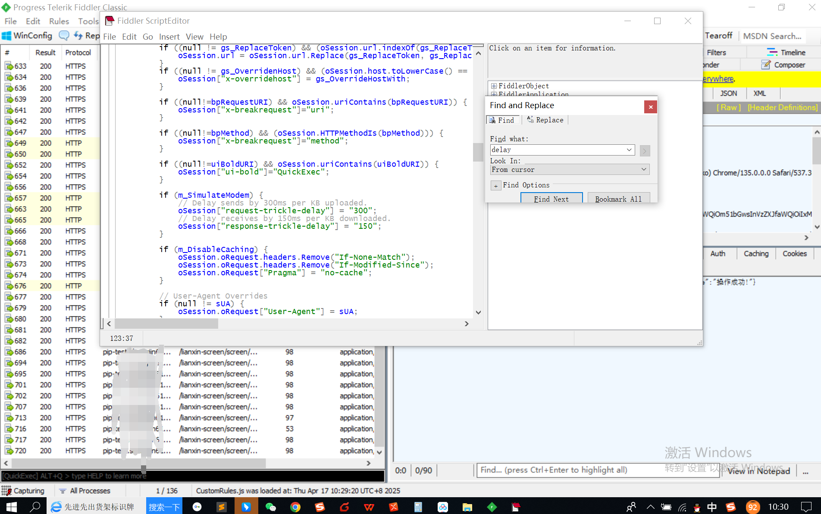Click the right chevron under request headers pane

click(x=806, y=238)
